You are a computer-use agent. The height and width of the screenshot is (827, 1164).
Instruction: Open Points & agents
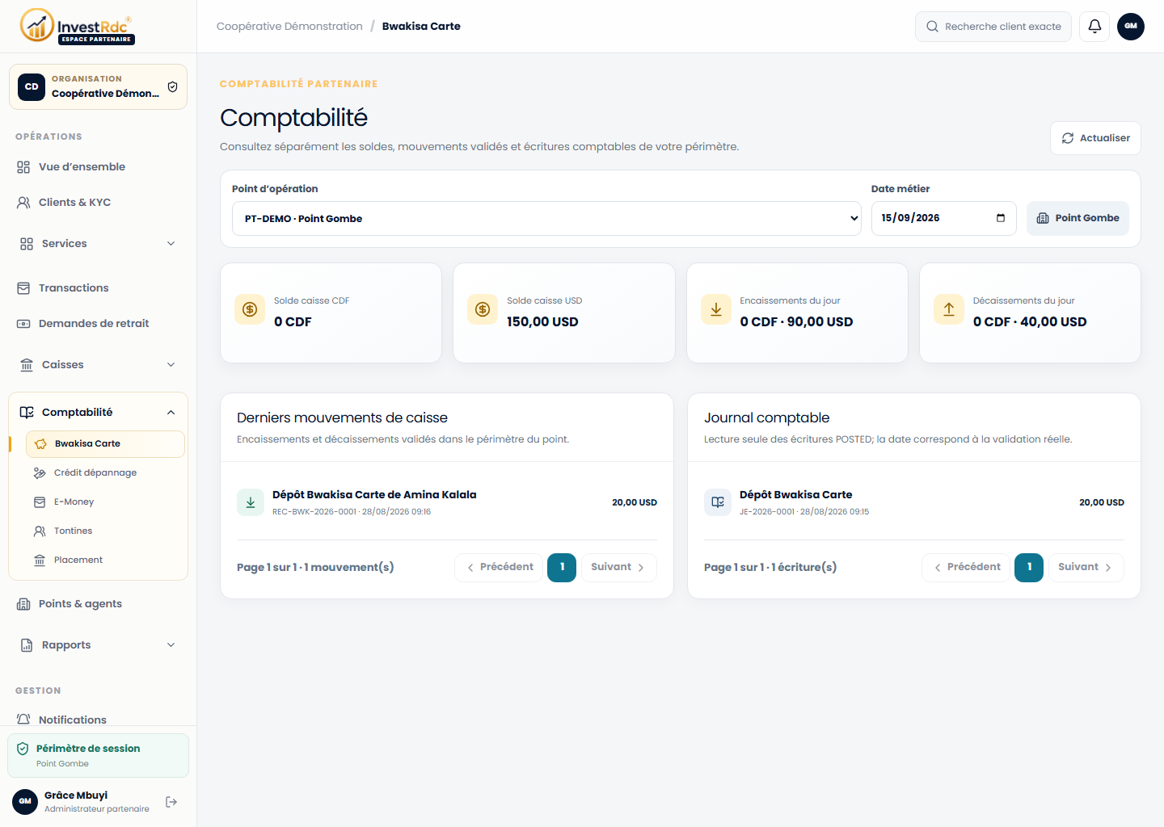[98, 604]
